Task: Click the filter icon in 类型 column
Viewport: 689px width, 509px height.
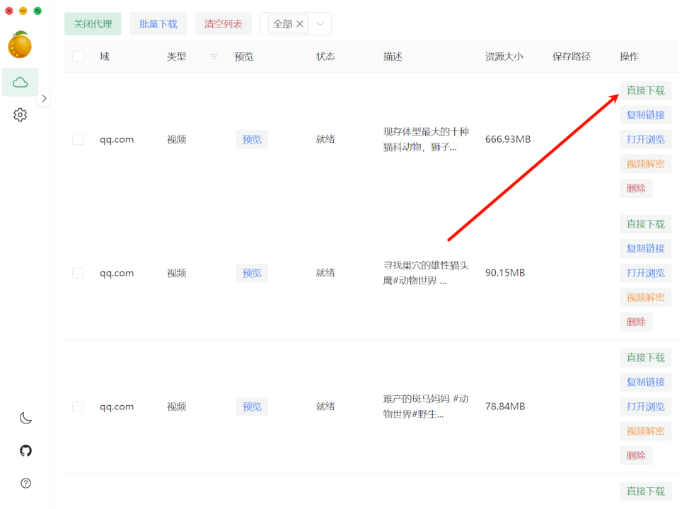Action: [214, 57]
